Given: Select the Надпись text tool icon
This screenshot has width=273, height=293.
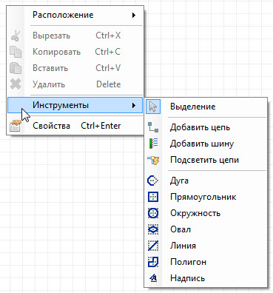Looking at the screenshot, I should (153, 278).
